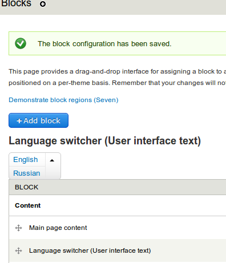This screenshot has height=263, width=226.
Task: Click the Blocks page title
Action: [x=16, y=3]
